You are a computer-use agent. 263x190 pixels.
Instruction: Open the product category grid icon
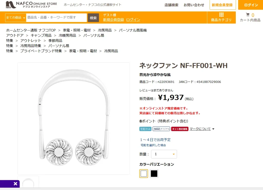[x=221, y=15]
